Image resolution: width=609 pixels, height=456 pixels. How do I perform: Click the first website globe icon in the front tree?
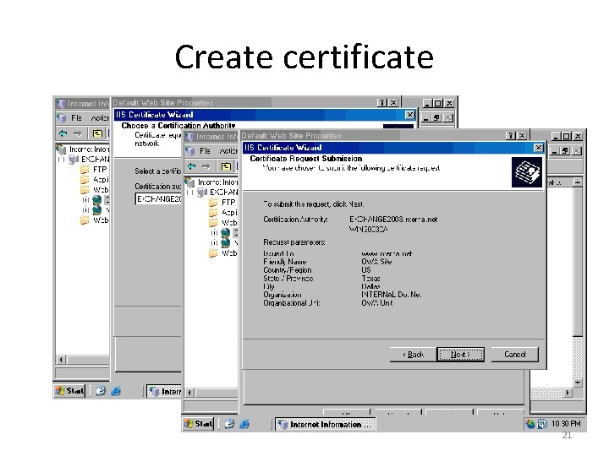[226, 233]
